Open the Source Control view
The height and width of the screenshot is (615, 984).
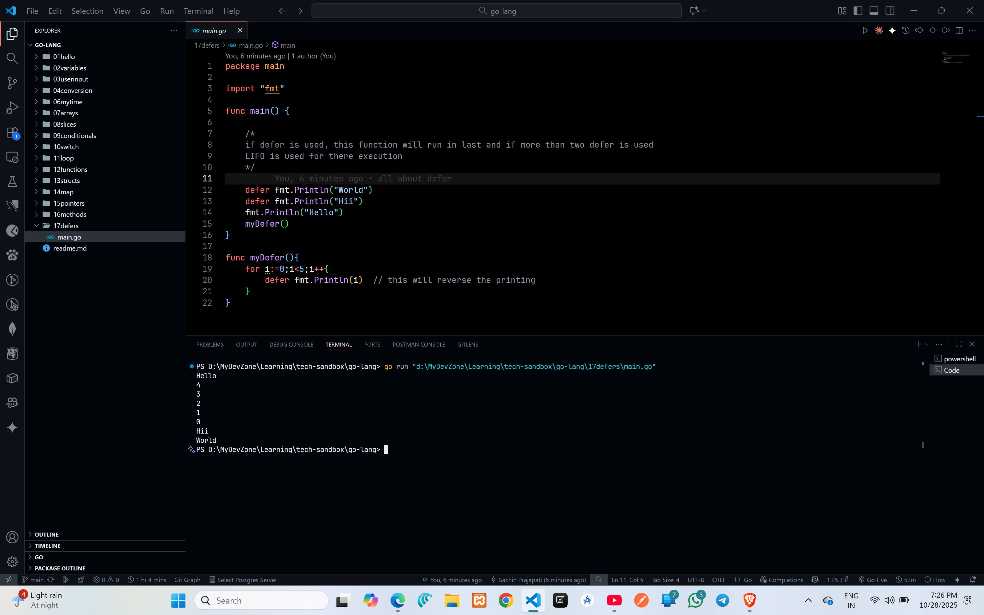coord(12,83)
